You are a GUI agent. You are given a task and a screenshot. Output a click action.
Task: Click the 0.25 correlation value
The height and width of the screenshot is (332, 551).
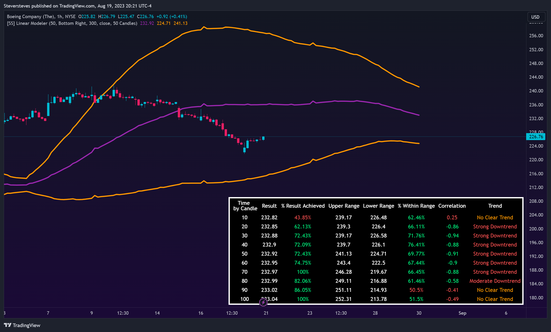pos(452,218)
